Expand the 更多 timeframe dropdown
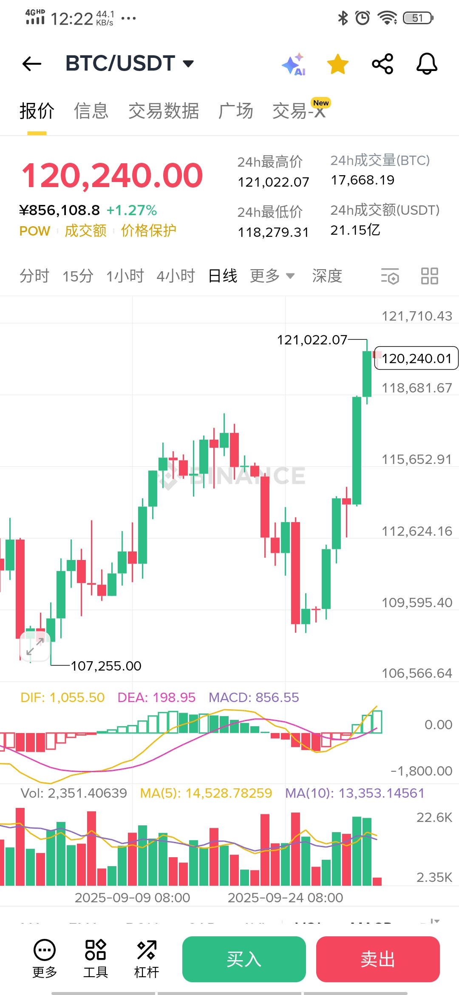The width and height of the screenshot is (459, 995). tap(272, 276)
